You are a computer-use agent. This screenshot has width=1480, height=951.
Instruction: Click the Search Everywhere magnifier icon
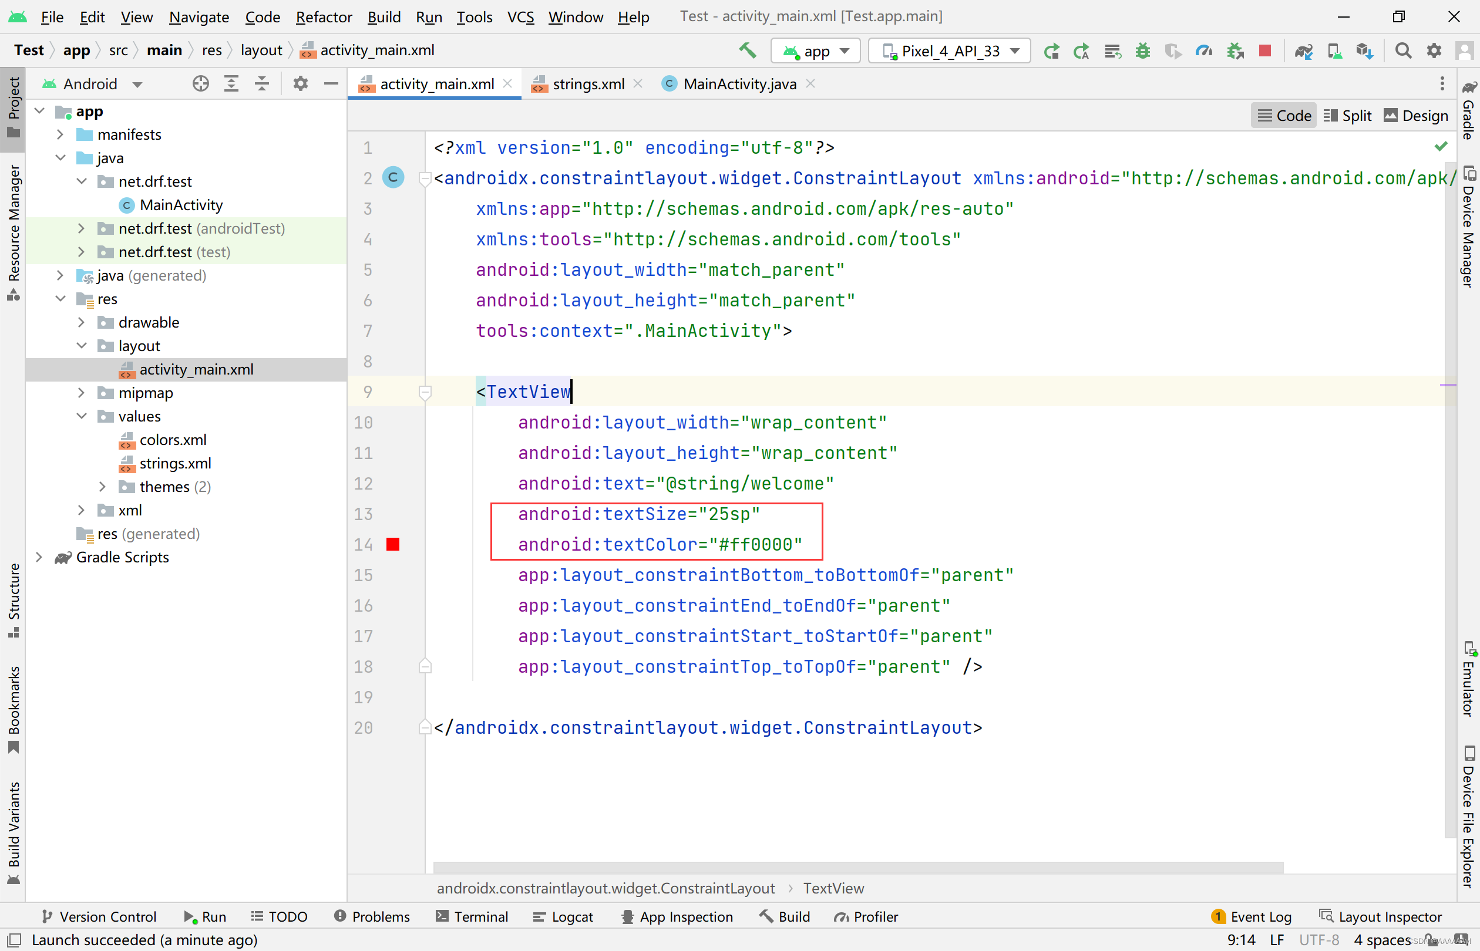[1404, 50]
